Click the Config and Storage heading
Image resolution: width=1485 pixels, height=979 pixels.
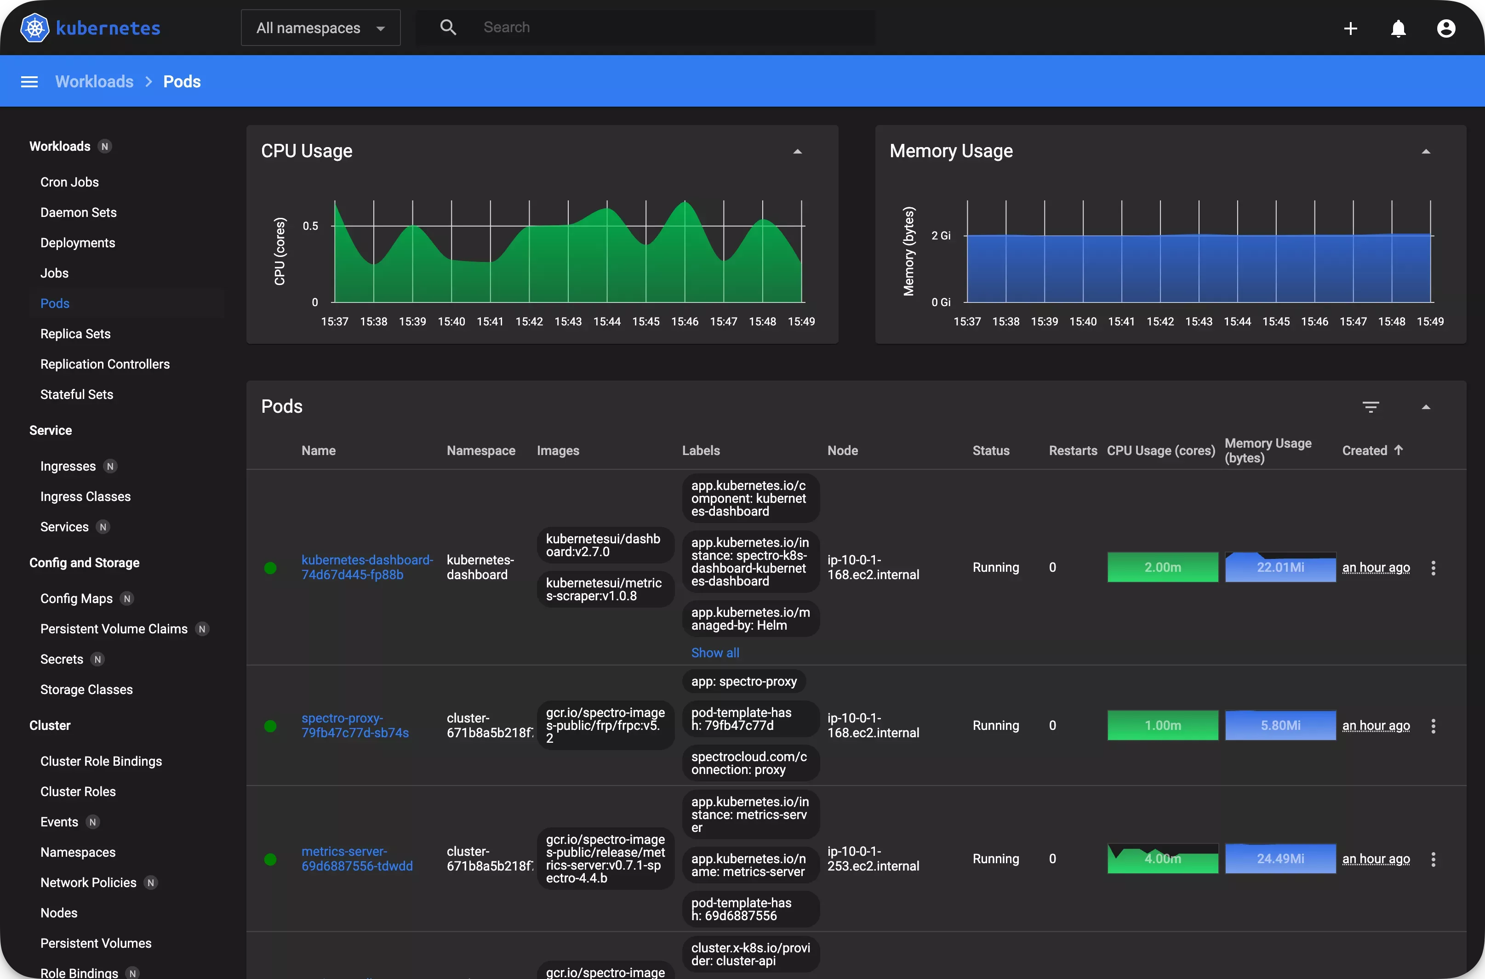(84, 563)
